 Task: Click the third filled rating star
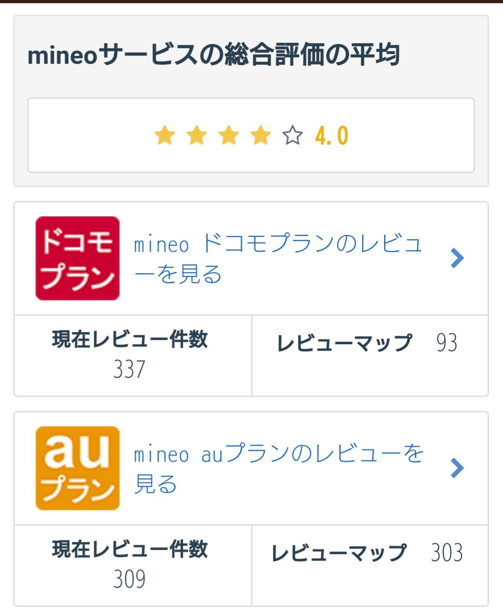point(229,135)
